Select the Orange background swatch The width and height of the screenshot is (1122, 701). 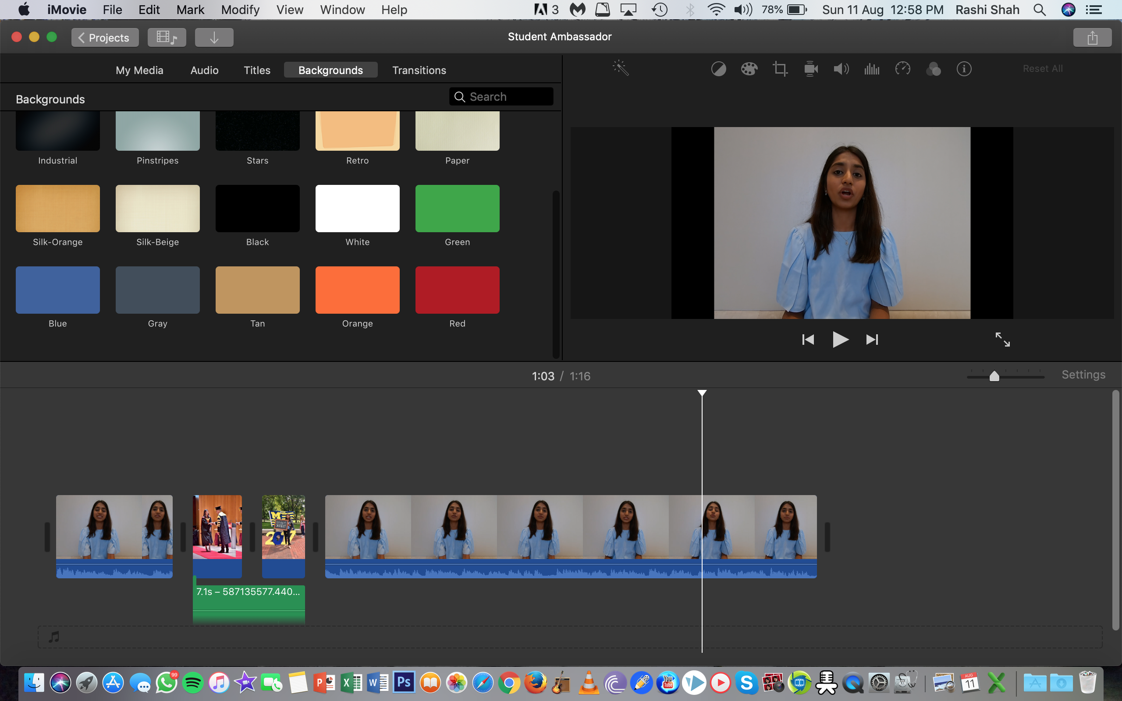pyautogui.click(x=357, y=290)
